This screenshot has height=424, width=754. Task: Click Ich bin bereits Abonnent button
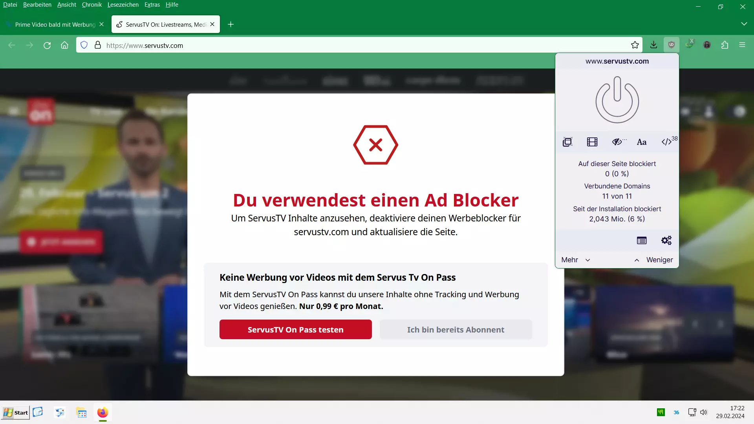pos(456,329)
